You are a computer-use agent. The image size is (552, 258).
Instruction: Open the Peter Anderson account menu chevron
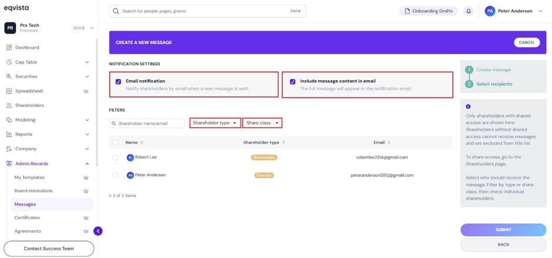(541, 11)
